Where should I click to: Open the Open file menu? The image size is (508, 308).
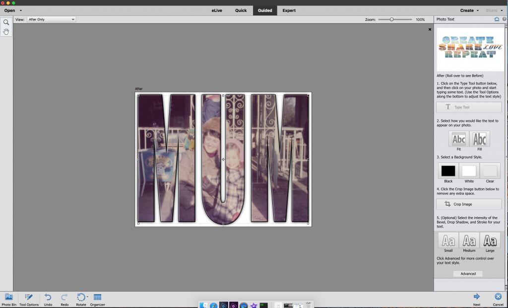click(13, 10)
